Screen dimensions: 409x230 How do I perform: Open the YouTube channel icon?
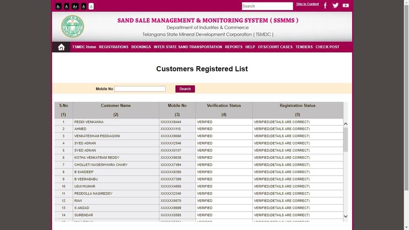coord(346,6)
